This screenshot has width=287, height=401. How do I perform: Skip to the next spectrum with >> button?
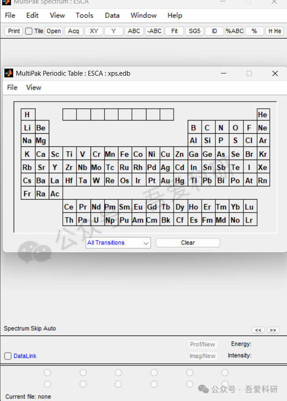(273, 330)
